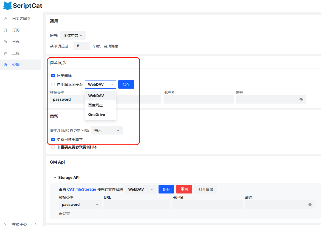
Task: Click the gear icon beside 设置
Action: pos(5,65)
